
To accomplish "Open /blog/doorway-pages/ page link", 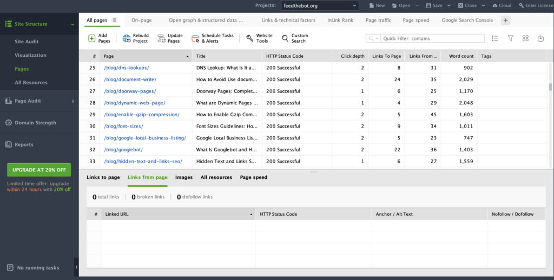I will pos(130,91).
